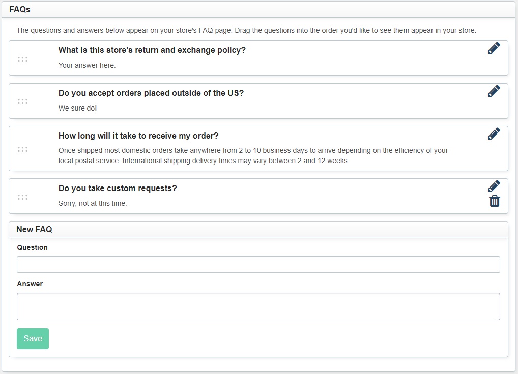Click 'How long will it take' question title
The height and width of the screenshot is (374, 518).
point(138,136)
